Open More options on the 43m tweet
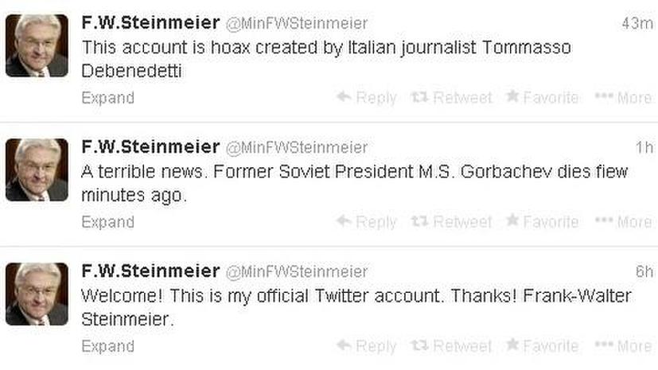Viewport: 658px width, 370px height. (624, 98)
